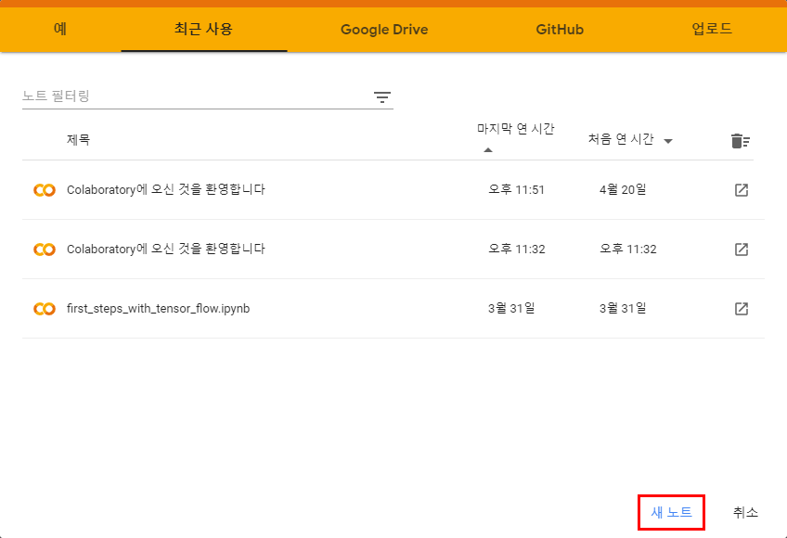Click Colab logo in 오후 11:32 row
Image resolution: width=787 pixels, height=538 pixels.
point(45,250)
